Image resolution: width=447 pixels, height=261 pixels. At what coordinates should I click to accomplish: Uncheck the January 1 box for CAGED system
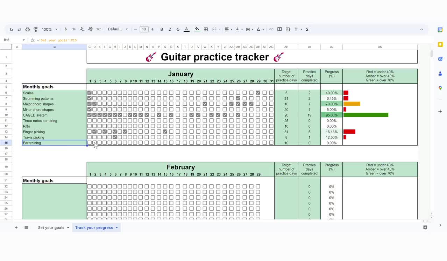pyautogui.click(x=90, y=115)
